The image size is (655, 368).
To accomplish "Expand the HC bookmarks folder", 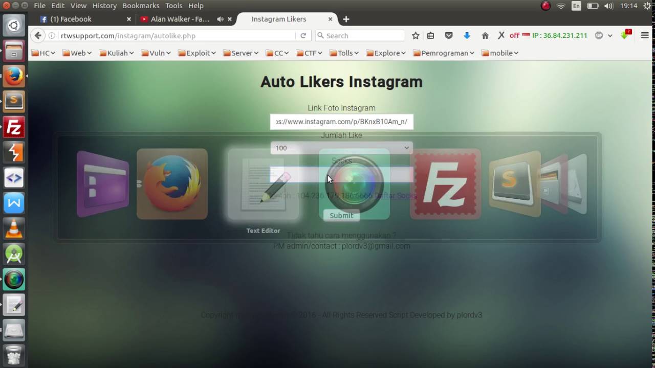I will tap(43, 53).
